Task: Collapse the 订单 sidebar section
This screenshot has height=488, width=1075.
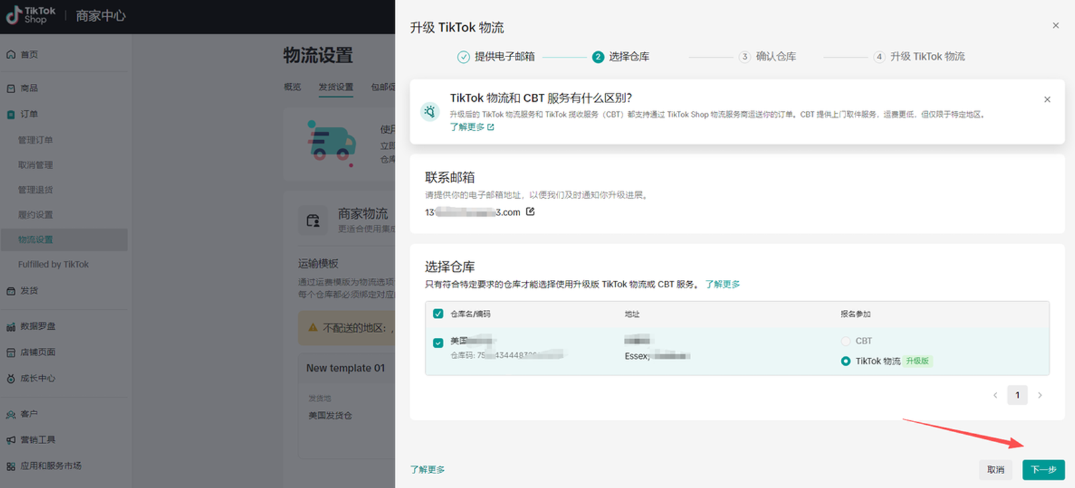Action: click(x=29, y=114)
